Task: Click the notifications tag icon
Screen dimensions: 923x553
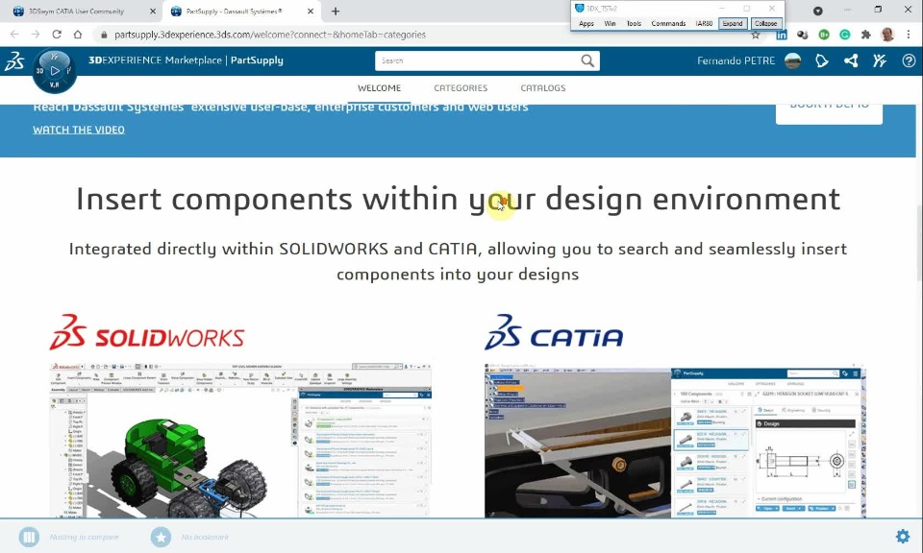Action: 822,60
